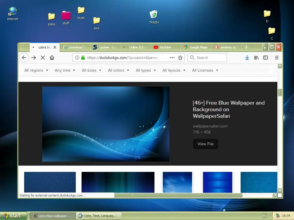Click the forward navigation arrow
Screen dimensions: 294x220
pos(34,58)
